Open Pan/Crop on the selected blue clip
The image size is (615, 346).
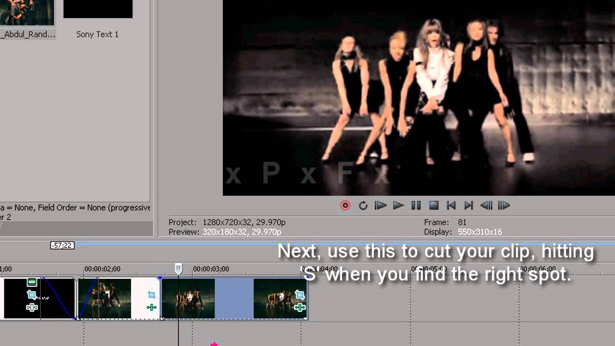(300, 295)
